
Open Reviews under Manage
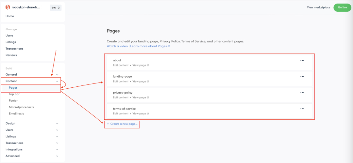pyautogui.click(x=11, y=55)
